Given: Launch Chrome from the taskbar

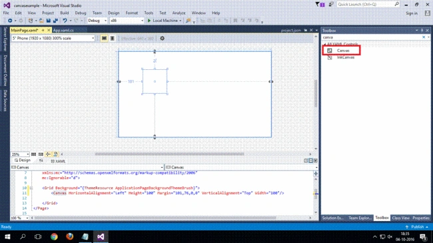Looking at the screenshot, I should 54,236.
